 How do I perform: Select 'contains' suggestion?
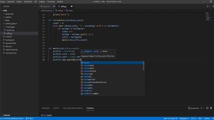(112, 85)
